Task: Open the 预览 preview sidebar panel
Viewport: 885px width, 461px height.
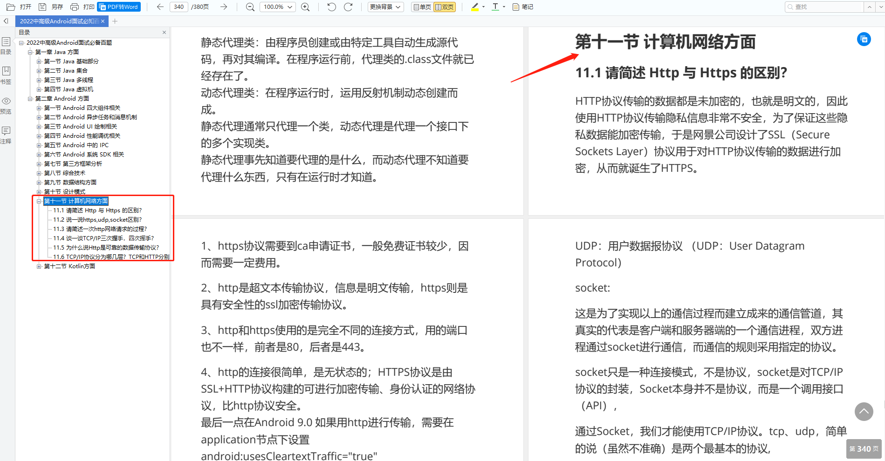Action: (6, 105)
